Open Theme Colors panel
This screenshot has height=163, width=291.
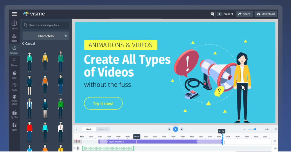[x=14, y=100]
